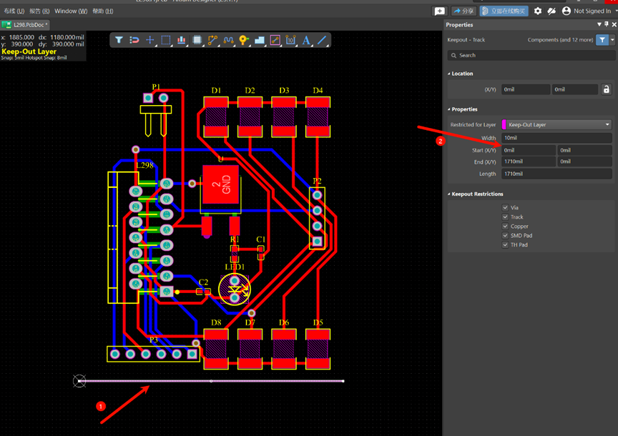Select the place text string tool

pyautogui.click(x=306, y=40)
